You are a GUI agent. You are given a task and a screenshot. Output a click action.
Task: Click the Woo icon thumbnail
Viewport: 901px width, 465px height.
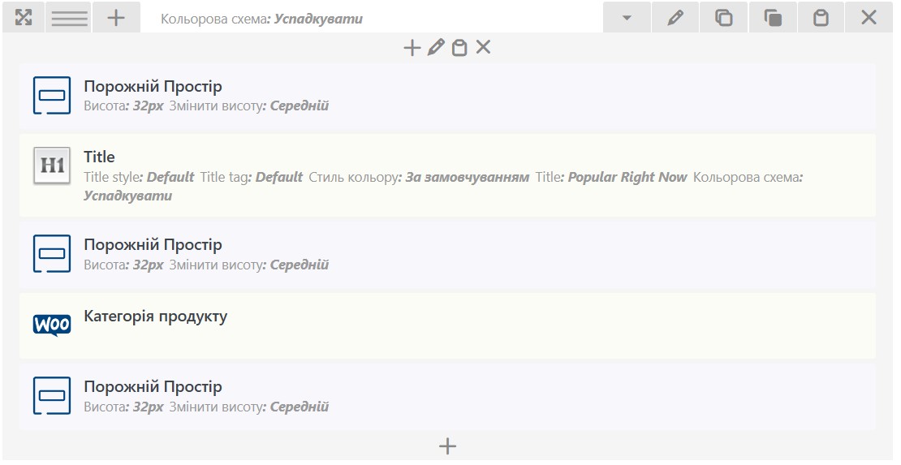[x=52, y=325]
